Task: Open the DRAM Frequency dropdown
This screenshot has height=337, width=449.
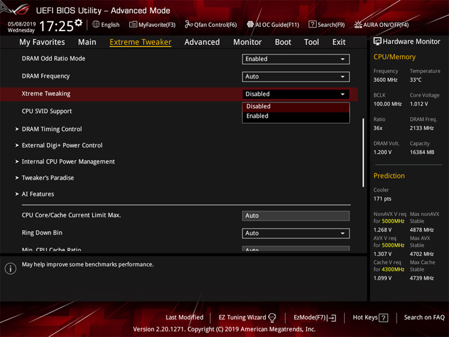Action: pyautogui.click(x=296, y=77)
